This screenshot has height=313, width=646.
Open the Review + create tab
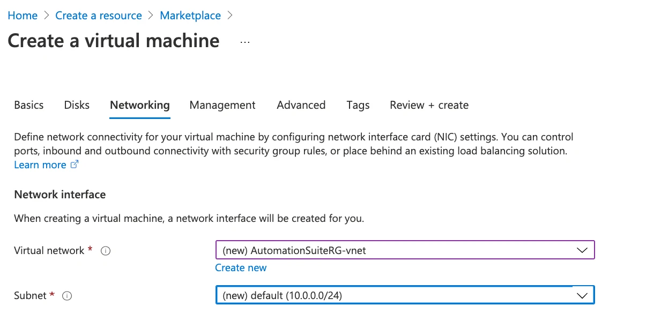[x=429, y=105]
